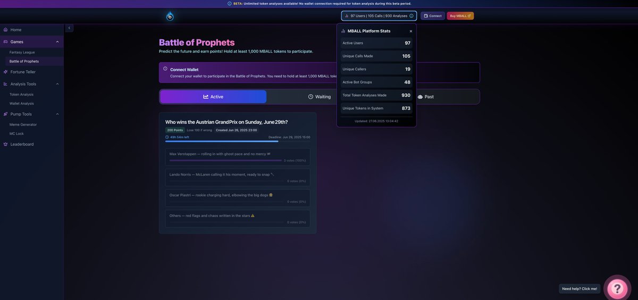The width and height of the screenshot is (638, 300).
Task: Click the Games controller icon
Action: 5,41
